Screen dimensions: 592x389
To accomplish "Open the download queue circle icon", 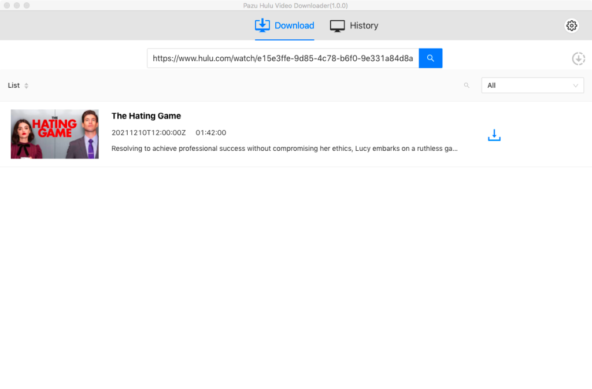I will tap(578, 58).
